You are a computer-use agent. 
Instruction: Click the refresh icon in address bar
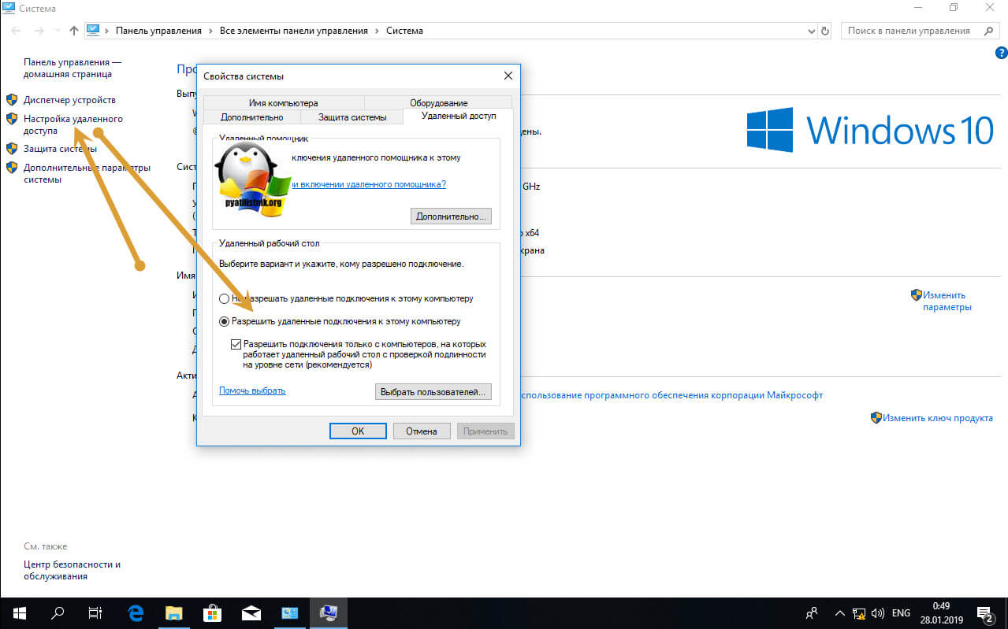[x=825, y=31]
